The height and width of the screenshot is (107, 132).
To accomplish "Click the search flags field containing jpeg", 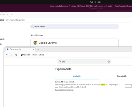I will (x=84, y=62).
